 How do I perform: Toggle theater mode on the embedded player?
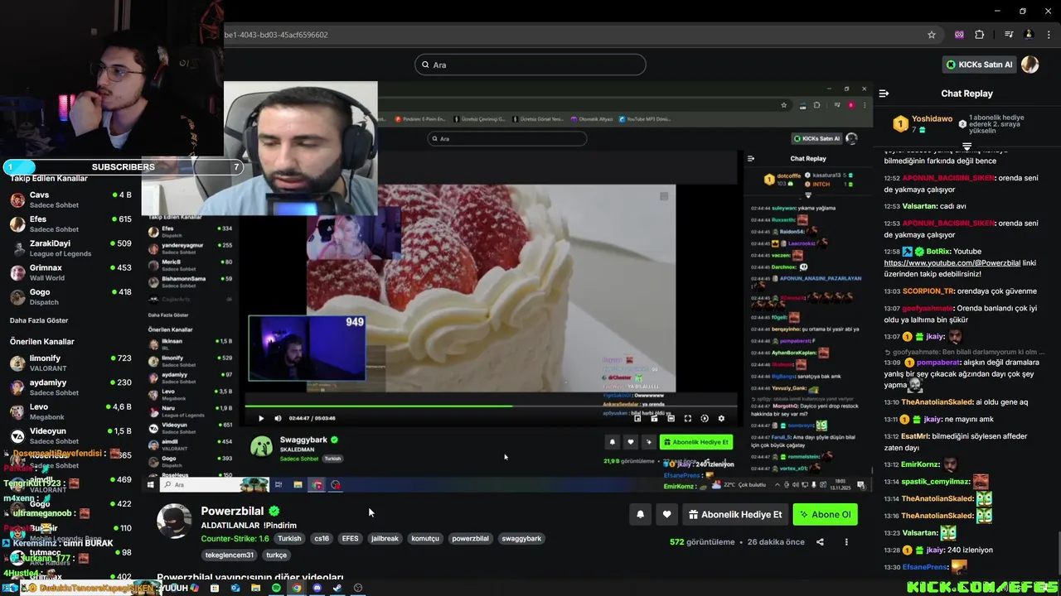pos(671,418)
